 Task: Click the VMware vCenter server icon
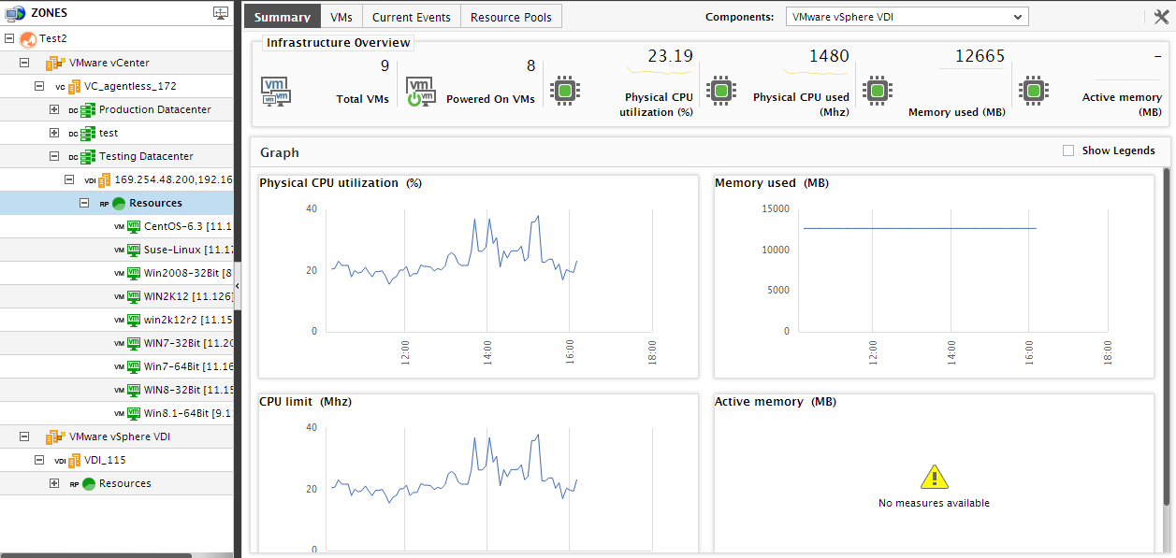(x=55, y=63)
